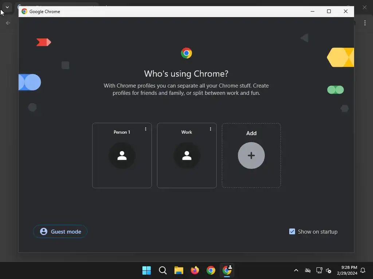Viewport: 373px width, 279px height.
Task: Add a new Chrome profile
Action: point(251,155)
